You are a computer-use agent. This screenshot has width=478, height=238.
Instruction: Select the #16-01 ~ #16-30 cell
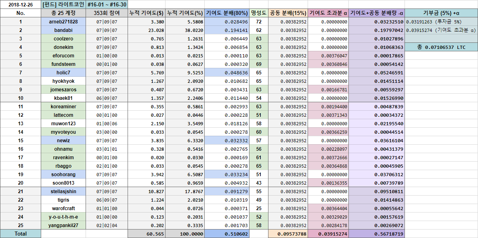point(107,4)
